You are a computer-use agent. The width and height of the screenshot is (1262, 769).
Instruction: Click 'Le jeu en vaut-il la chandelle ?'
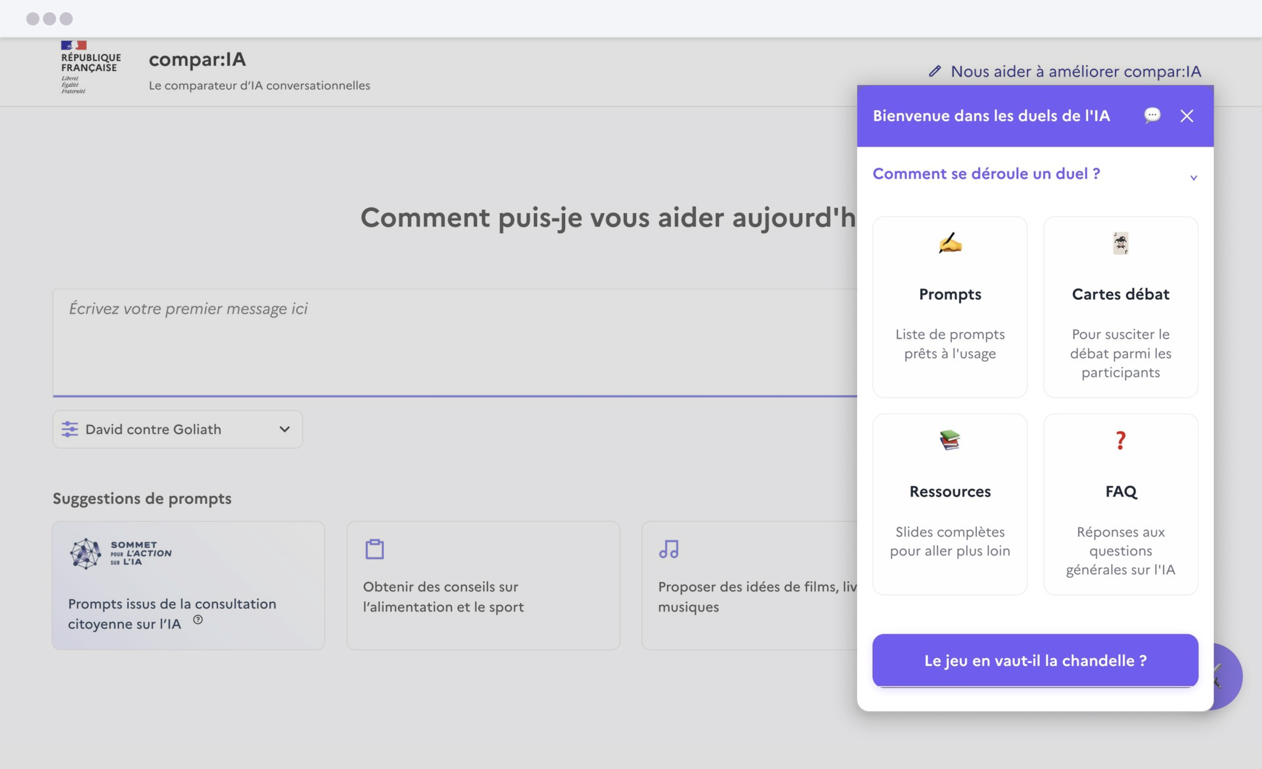point(1035,660)
